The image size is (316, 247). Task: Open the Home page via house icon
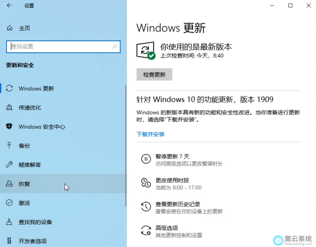[x=10, y=28]
